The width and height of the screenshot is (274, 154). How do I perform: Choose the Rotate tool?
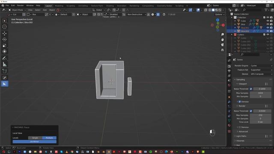[5, 39]
